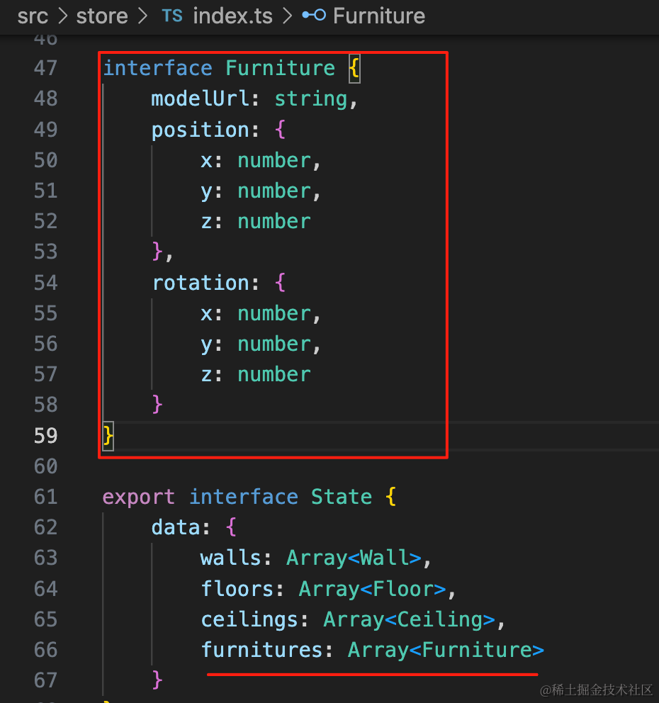The height and width of the screenshot is (703, 659).
Task: Click 'Wall' type on line 63
Action: pos(384,558)
